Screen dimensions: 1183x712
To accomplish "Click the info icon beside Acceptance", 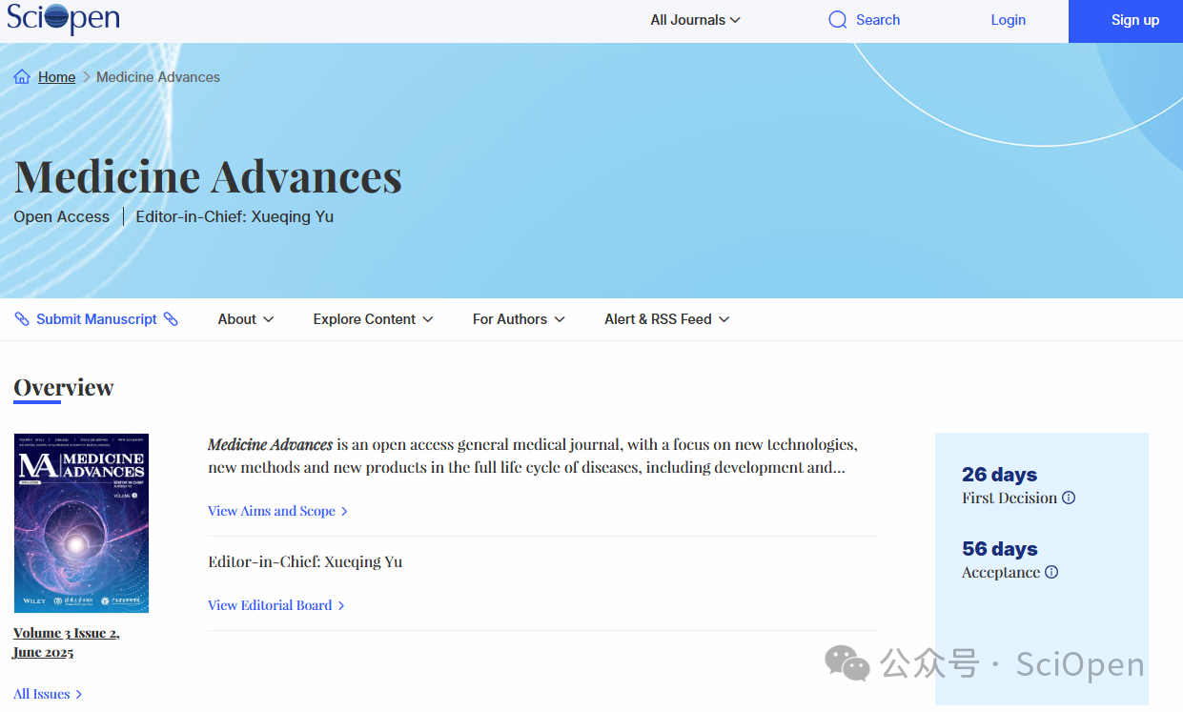I will [x=1051, y=572].
